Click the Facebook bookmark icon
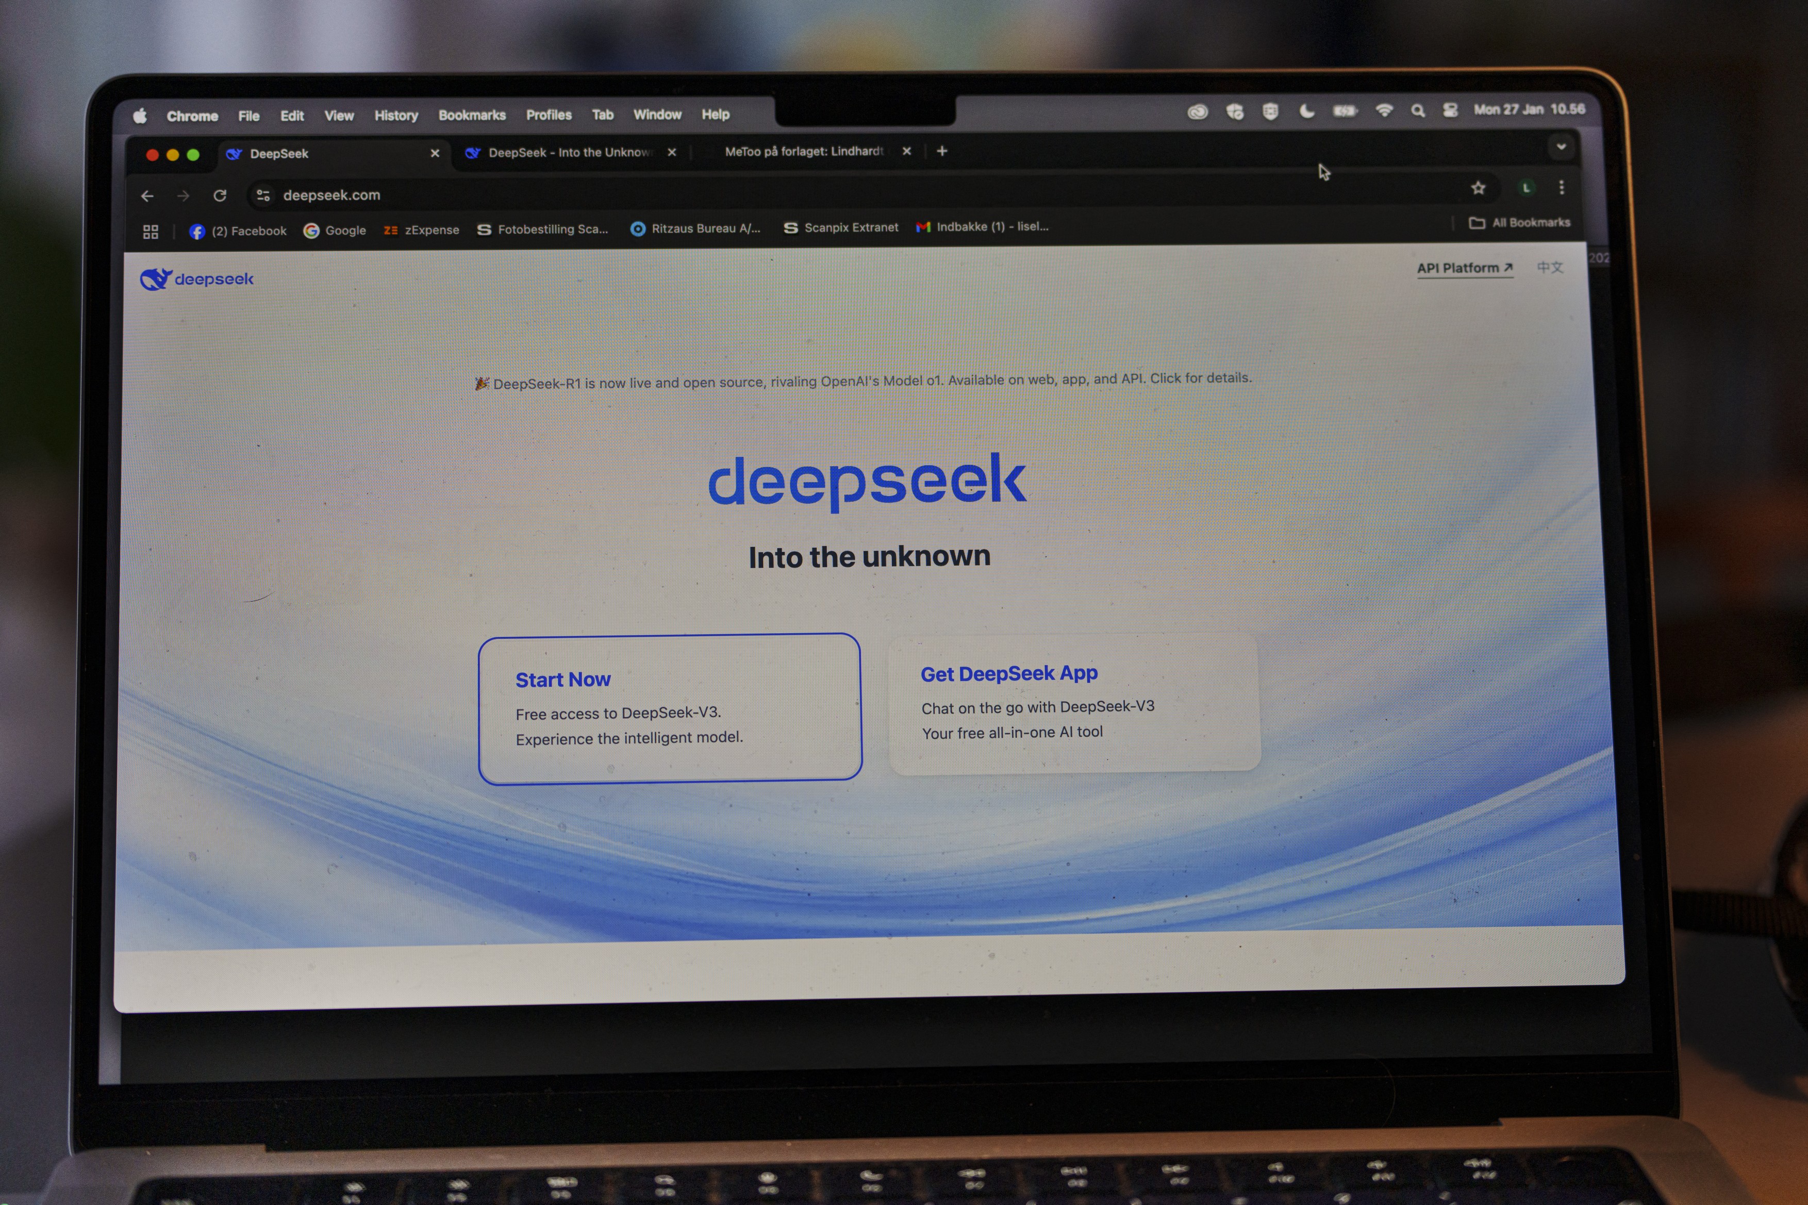Image resolution: width=1808 pixels, height=1205 pixels. pyautogui.click(x=197, y=230)
